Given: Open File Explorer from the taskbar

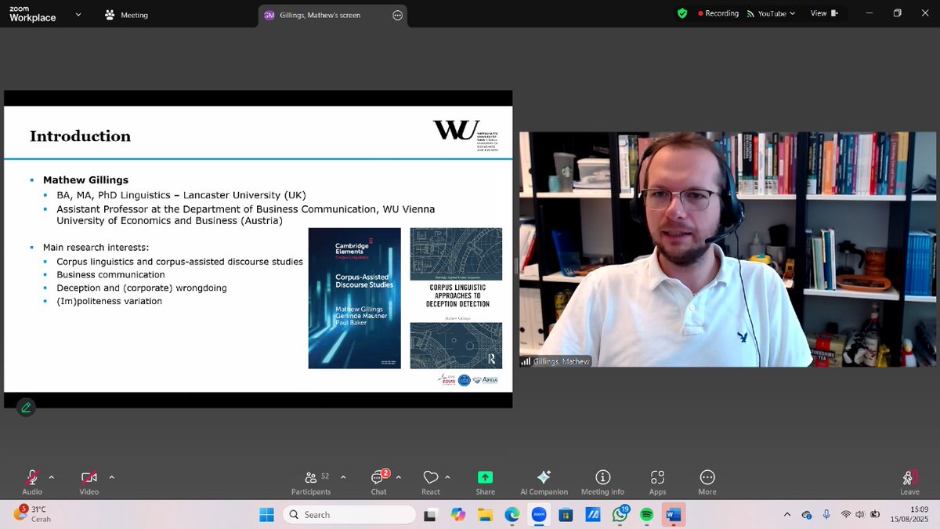Looking at the screenshot, I should point(485,515).
